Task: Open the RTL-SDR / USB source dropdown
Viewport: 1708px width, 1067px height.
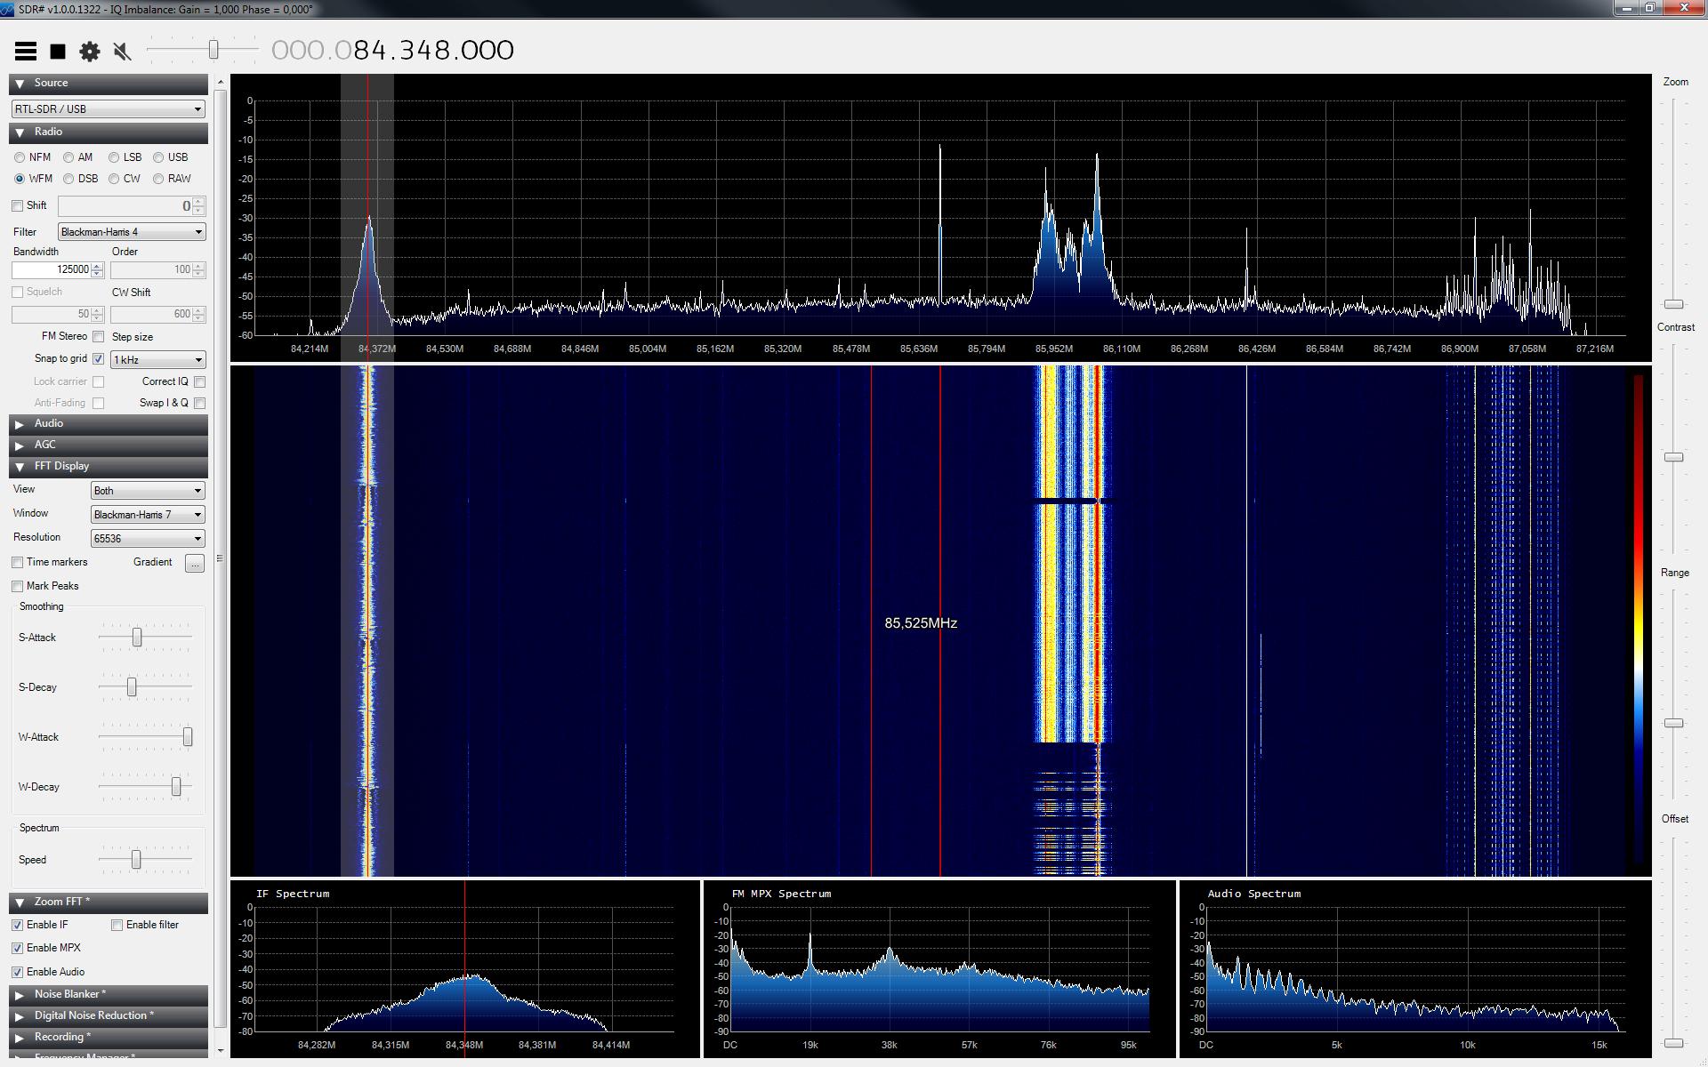Action: pyautogui.click(x=109, y=108)
